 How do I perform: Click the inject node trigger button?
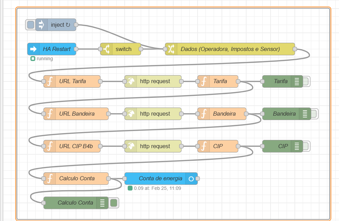pyautogui.click(x=31, y=25)
